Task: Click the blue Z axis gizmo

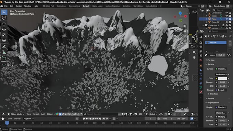Action: [x=180, y=13]
